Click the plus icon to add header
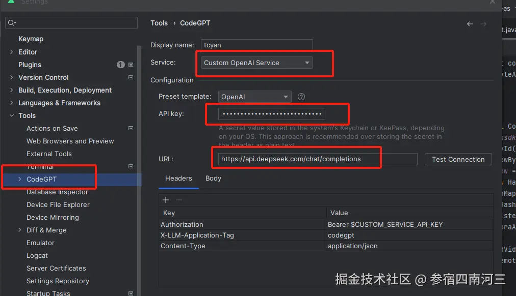Viewport: 516px width, 296px height. [166, 200]
